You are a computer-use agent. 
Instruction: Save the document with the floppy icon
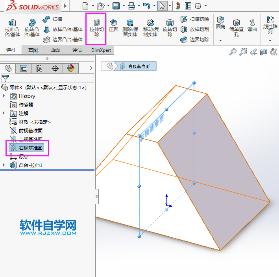tap(116, 6)
